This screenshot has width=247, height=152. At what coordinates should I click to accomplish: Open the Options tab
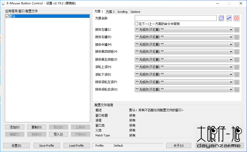click(x=135, y=12)
